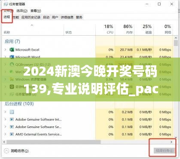Click the horizontal scrollbar right arrow
180x159 pixels.
[171, 142]
